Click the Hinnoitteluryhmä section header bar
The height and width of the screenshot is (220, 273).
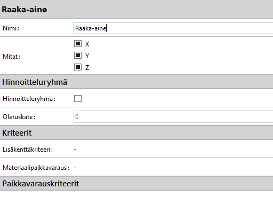(136, 82)
